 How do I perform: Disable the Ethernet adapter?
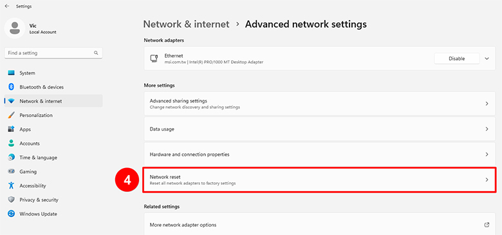(x=457, y=59)
